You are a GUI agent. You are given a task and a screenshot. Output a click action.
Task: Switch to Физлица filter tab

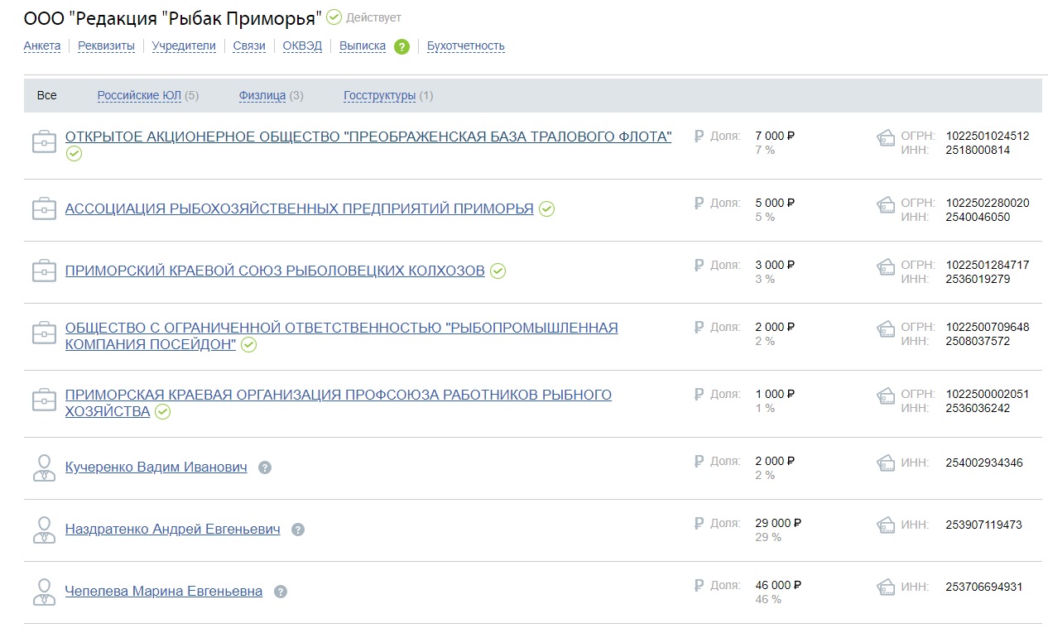coord(262,95)
